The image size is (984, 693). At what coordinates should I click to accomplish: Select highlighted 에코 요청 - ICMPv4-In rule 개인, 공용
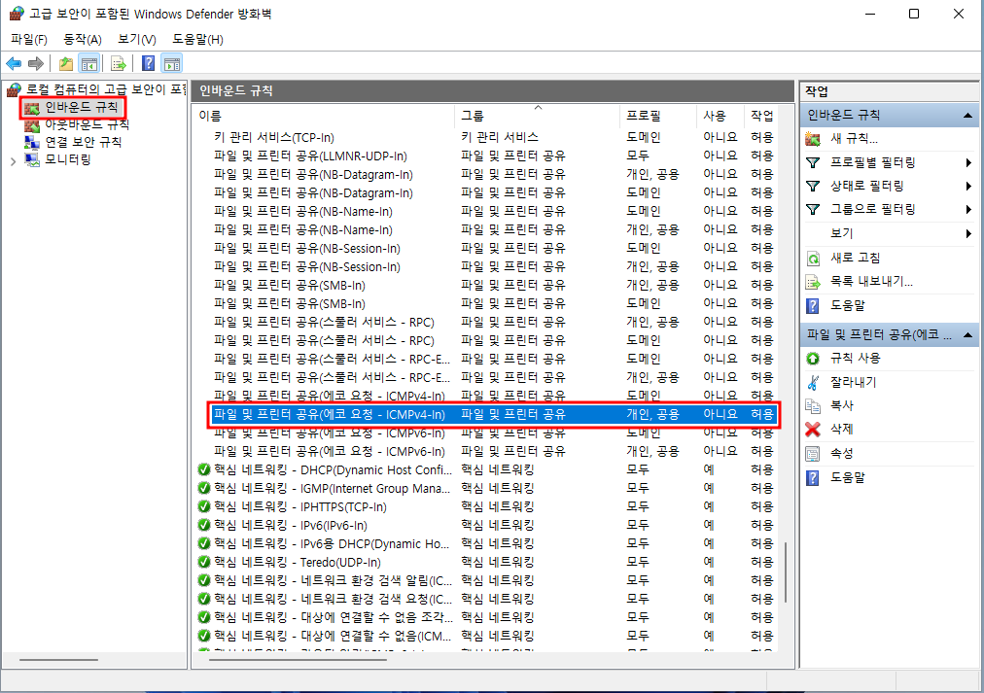click(493, 415)
